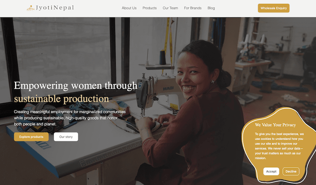Select For Brands in the navigation
Viewport: 316px width, 185px height.
click(x=193, y=8)
